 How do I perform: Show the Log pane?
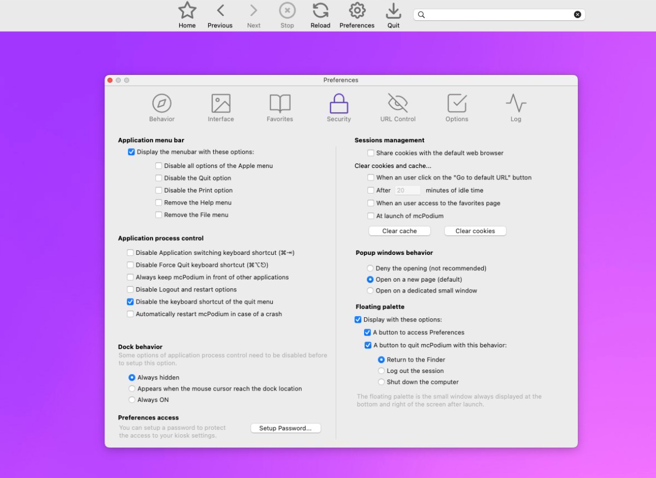click(516, 108)
